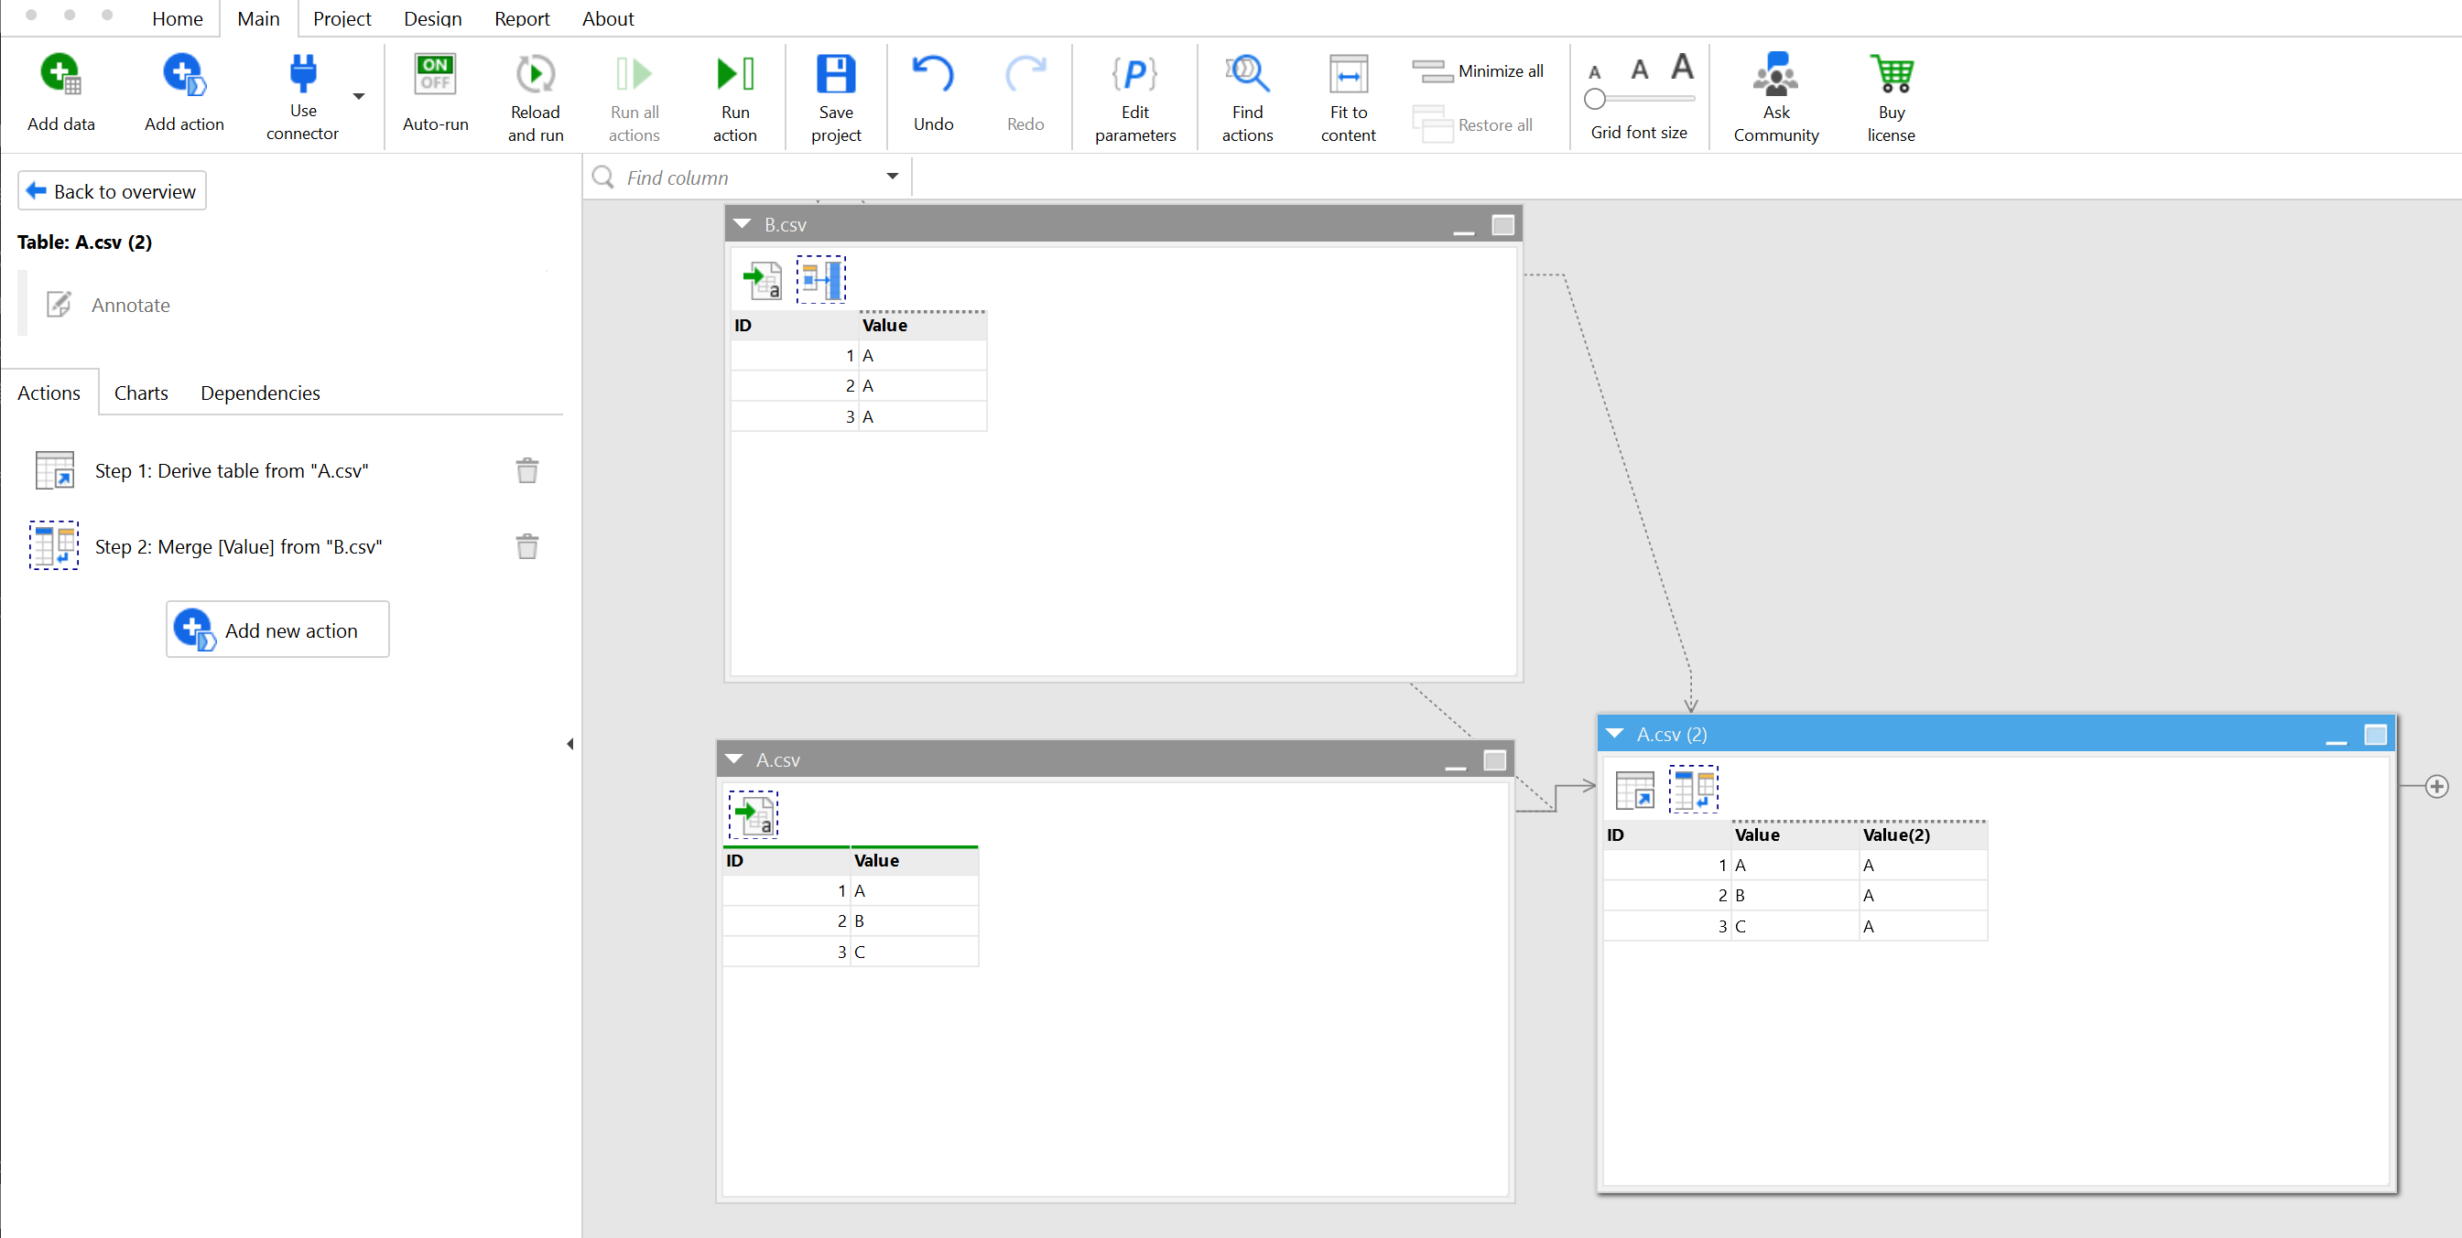Screen dimensions: 2462x1238
Task: Delete Step 2 with trash icon
Action: tap(526, 547)
